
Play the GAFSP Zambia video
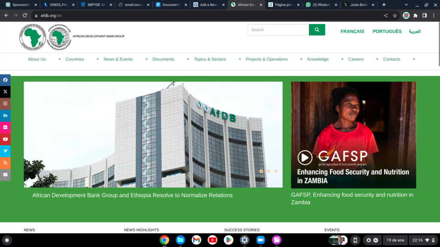(x=305, y=157)
